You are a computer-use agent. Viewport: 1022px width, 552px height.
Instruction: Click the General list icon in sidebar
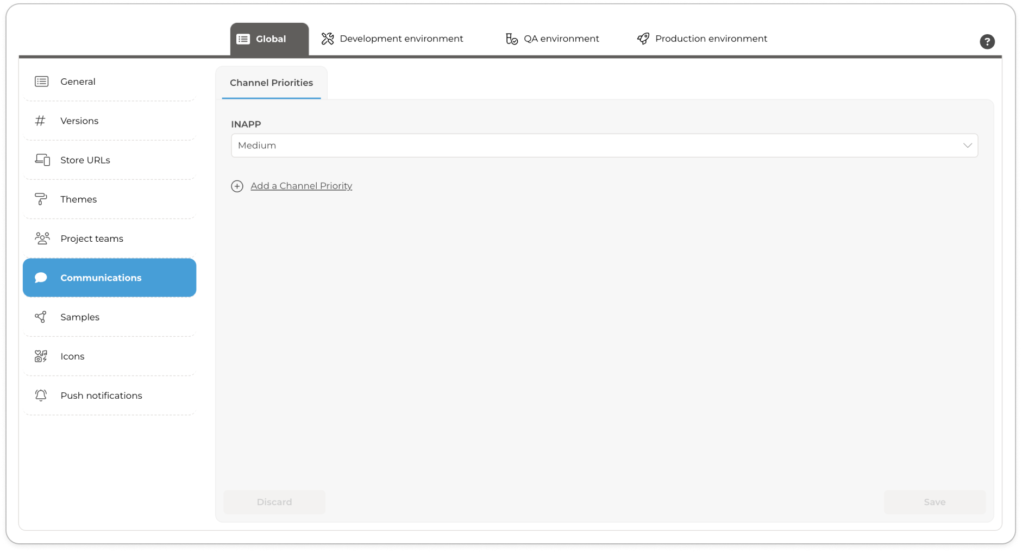click(x=41, y=81)
